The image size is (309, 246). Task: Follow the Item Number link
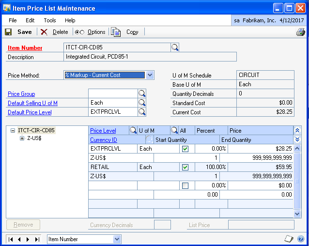click(x=25, y=48)
